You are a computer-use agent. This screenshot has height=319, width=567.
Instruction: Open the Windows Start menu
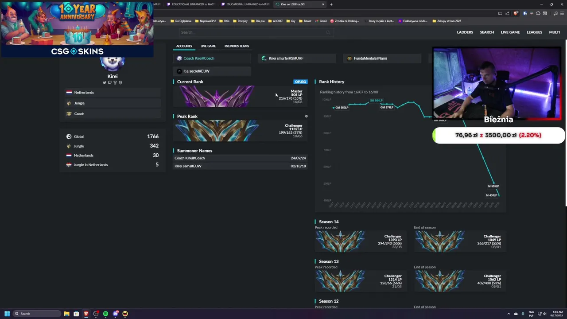coord(7,314)
